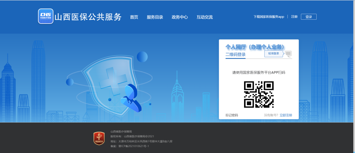Open the 服务目录 menu item
The image size is (355, 153).
(155, 17)
